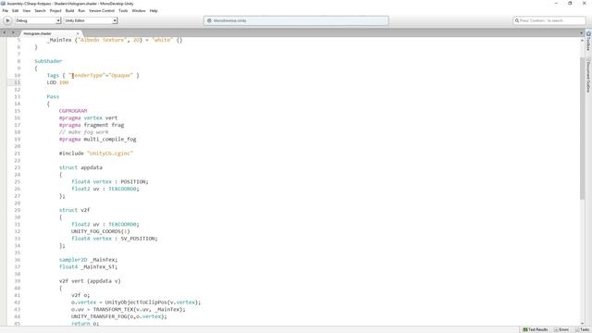
Task: Open the File menu
Action: pos(6,10)
